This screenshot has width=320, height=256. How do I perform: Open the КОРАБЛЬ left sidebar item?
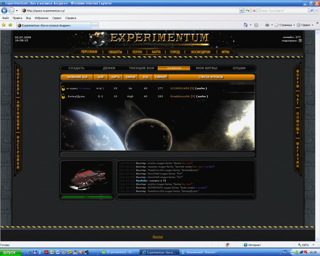pos(18,82)
